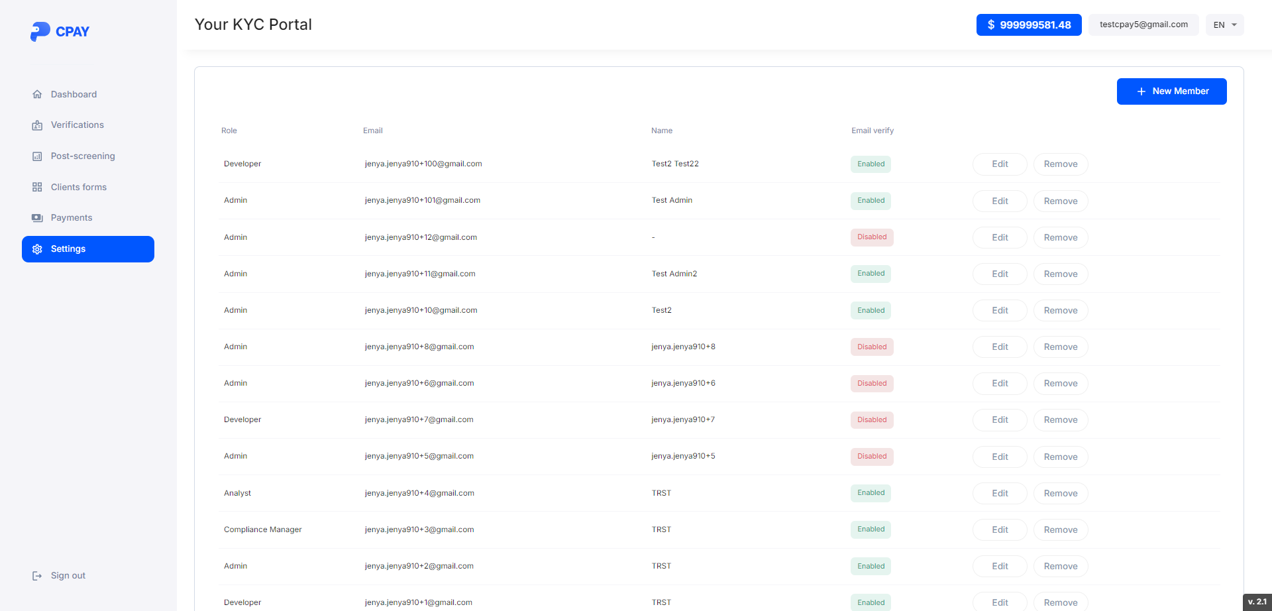Click the dollar sign in the balance display

[991, 25]
